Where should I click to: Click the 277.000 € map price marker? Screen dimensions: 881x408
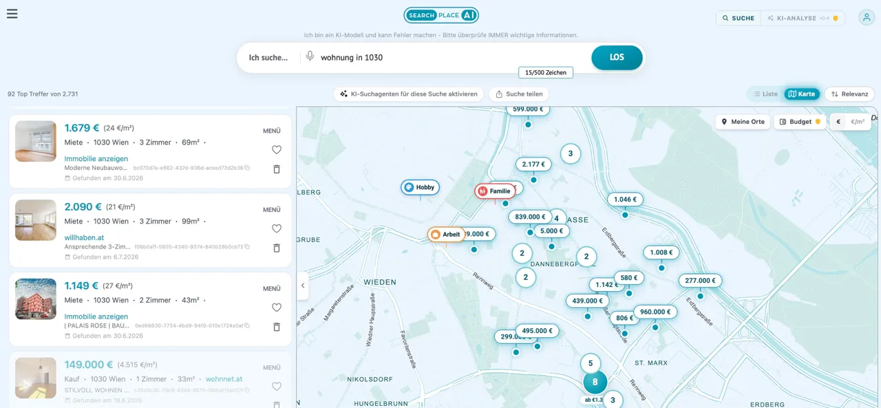[x=700, y=281]
